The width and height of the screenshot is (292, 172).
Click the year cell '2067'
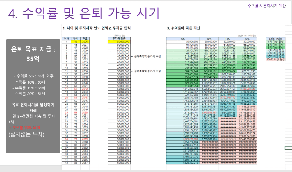coord(85,163)
